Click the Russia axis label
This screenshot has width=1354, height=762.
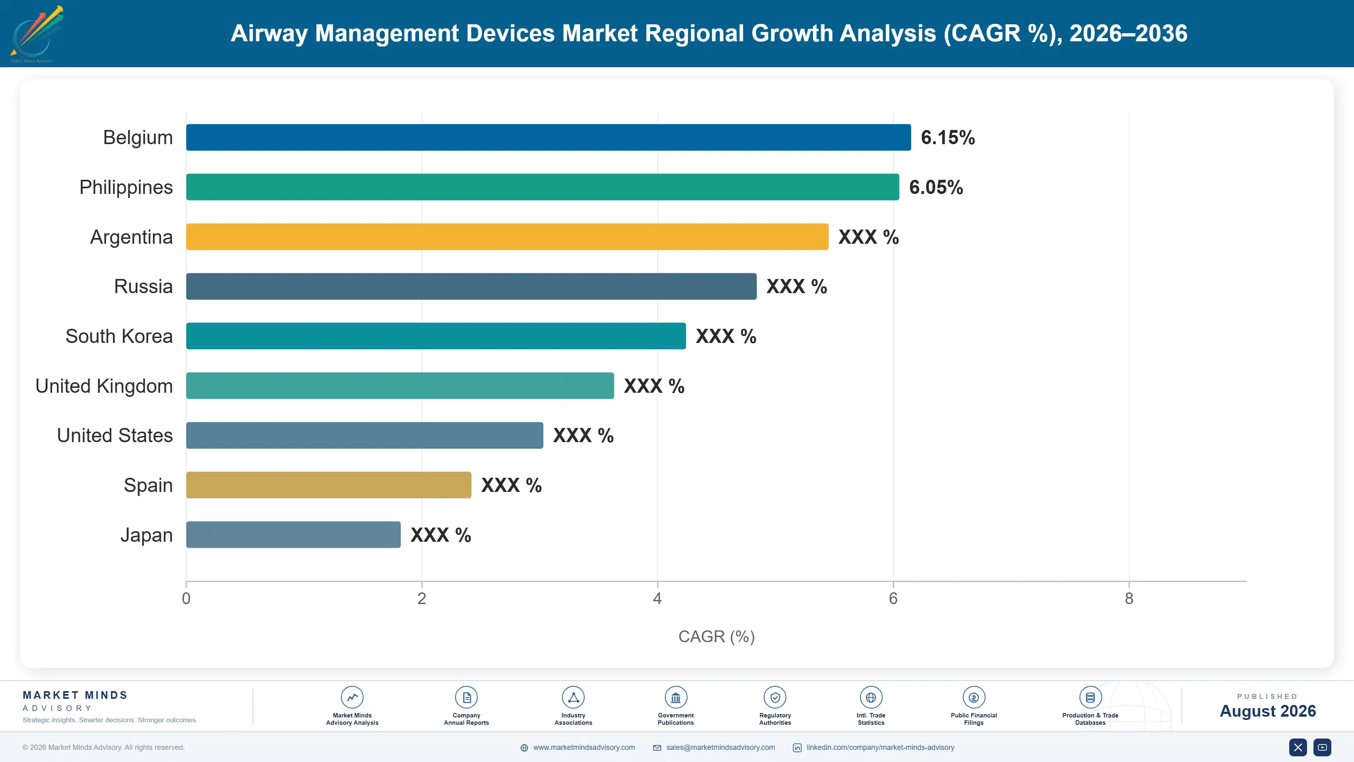(x=143, y=286)
